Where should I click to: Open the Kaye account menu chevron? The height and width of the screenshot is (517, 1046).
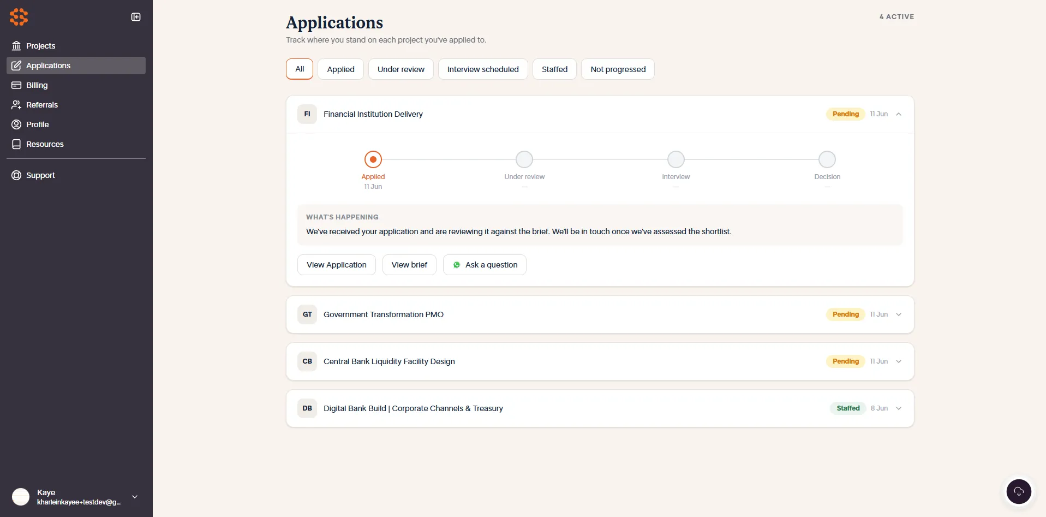pos(135,497)
